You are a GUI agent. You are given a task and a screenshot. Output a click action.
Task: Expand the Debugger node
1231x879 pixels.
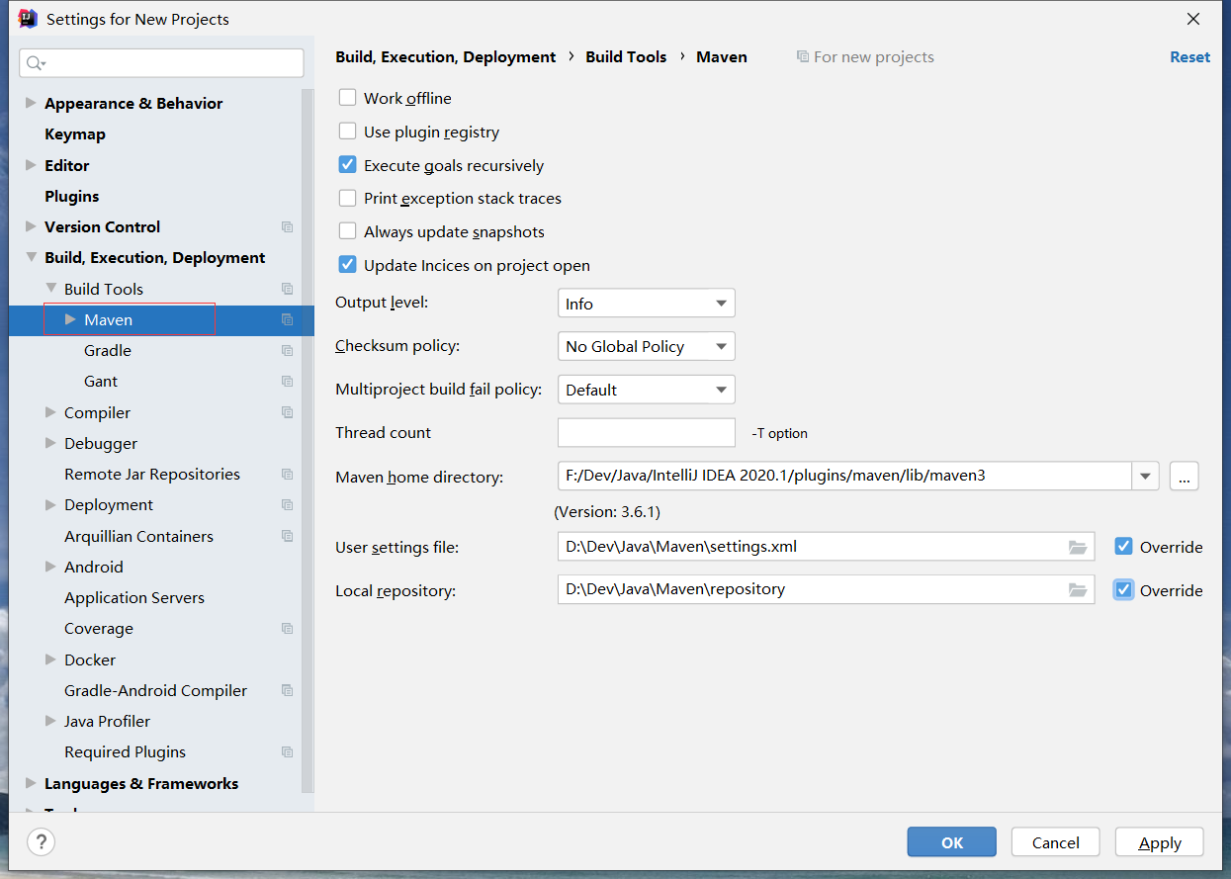(x=50, y=443)
